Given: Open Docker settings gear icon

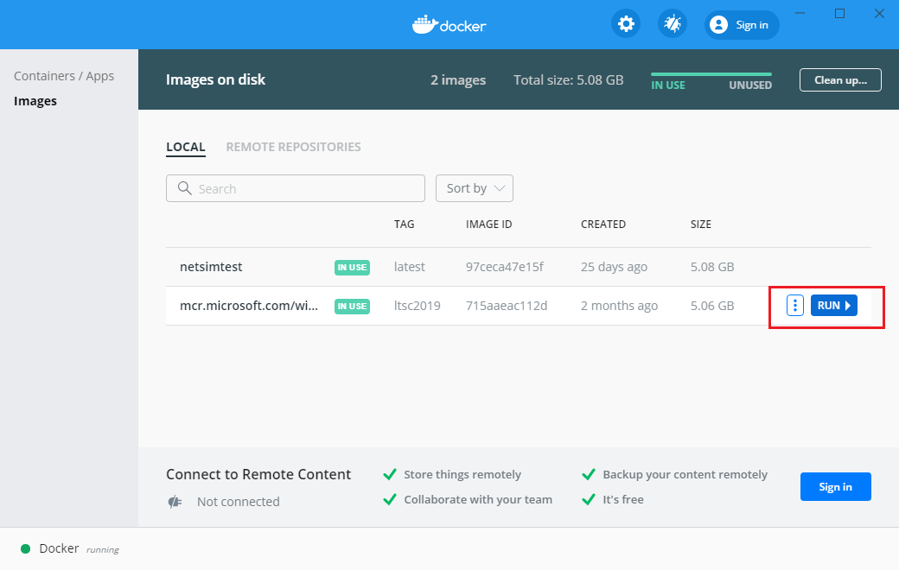Looking at the screenshot, I should (x=626, y=24).
